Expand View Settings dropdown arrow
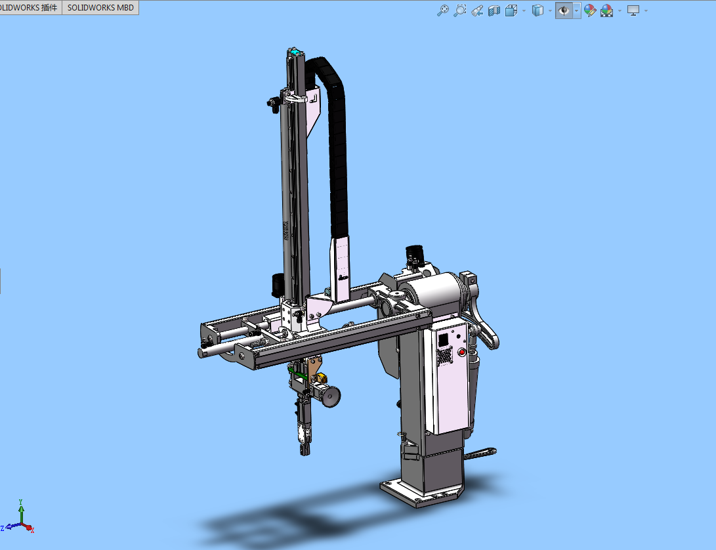The width and height of the screenshot is (716, 550). tap(646, 11)
